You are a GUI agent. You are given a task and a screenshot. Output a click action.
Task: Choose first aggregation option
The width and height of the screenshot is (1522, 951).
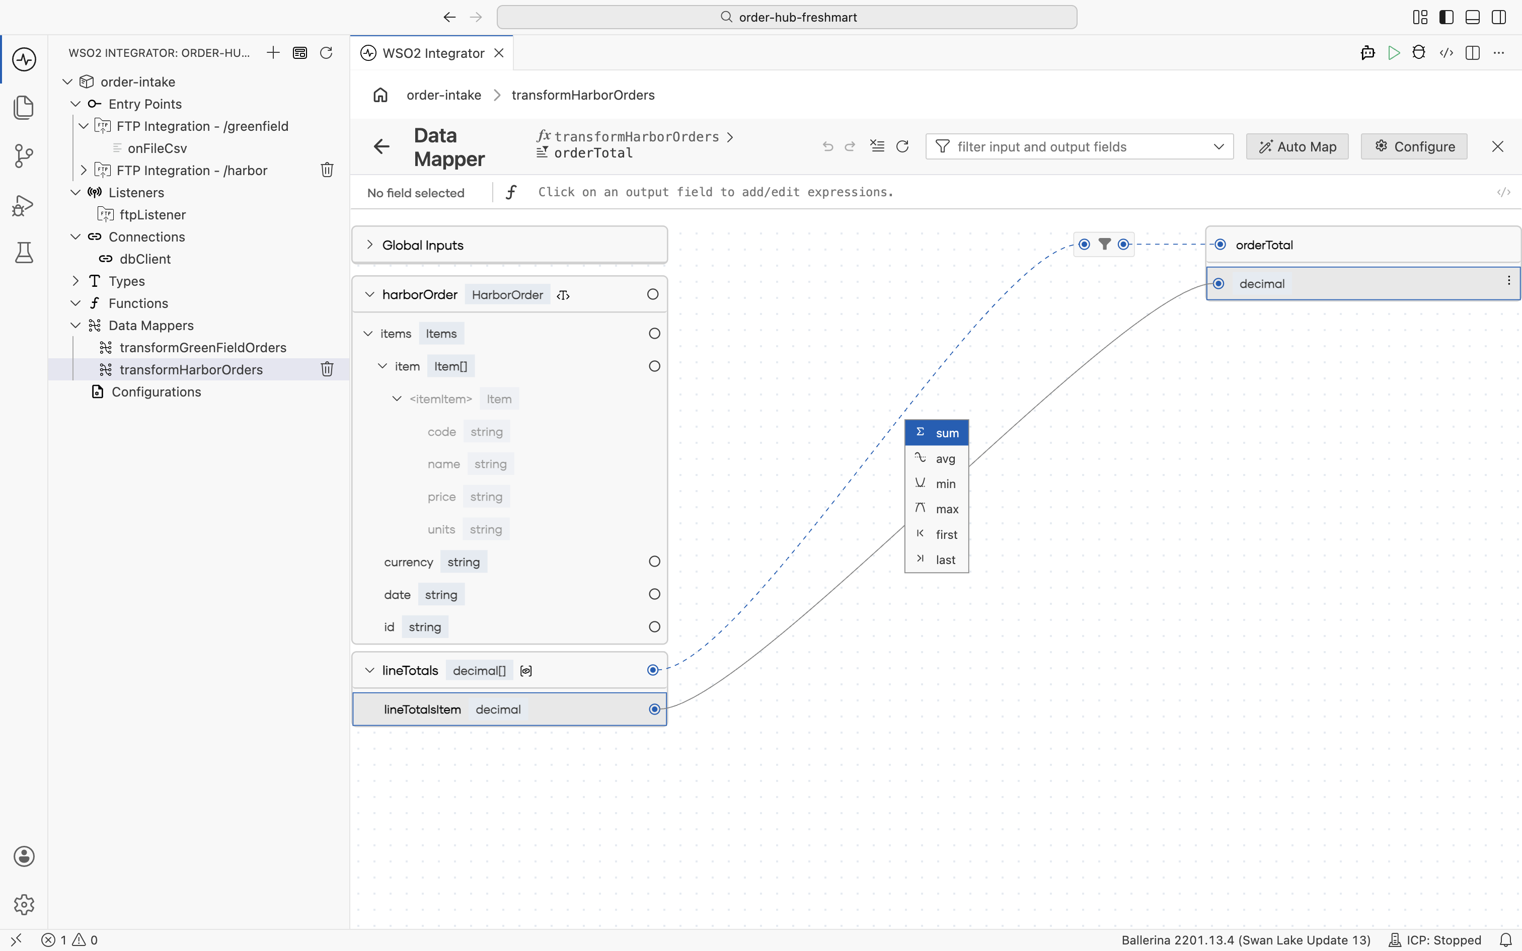click(937, 534)
